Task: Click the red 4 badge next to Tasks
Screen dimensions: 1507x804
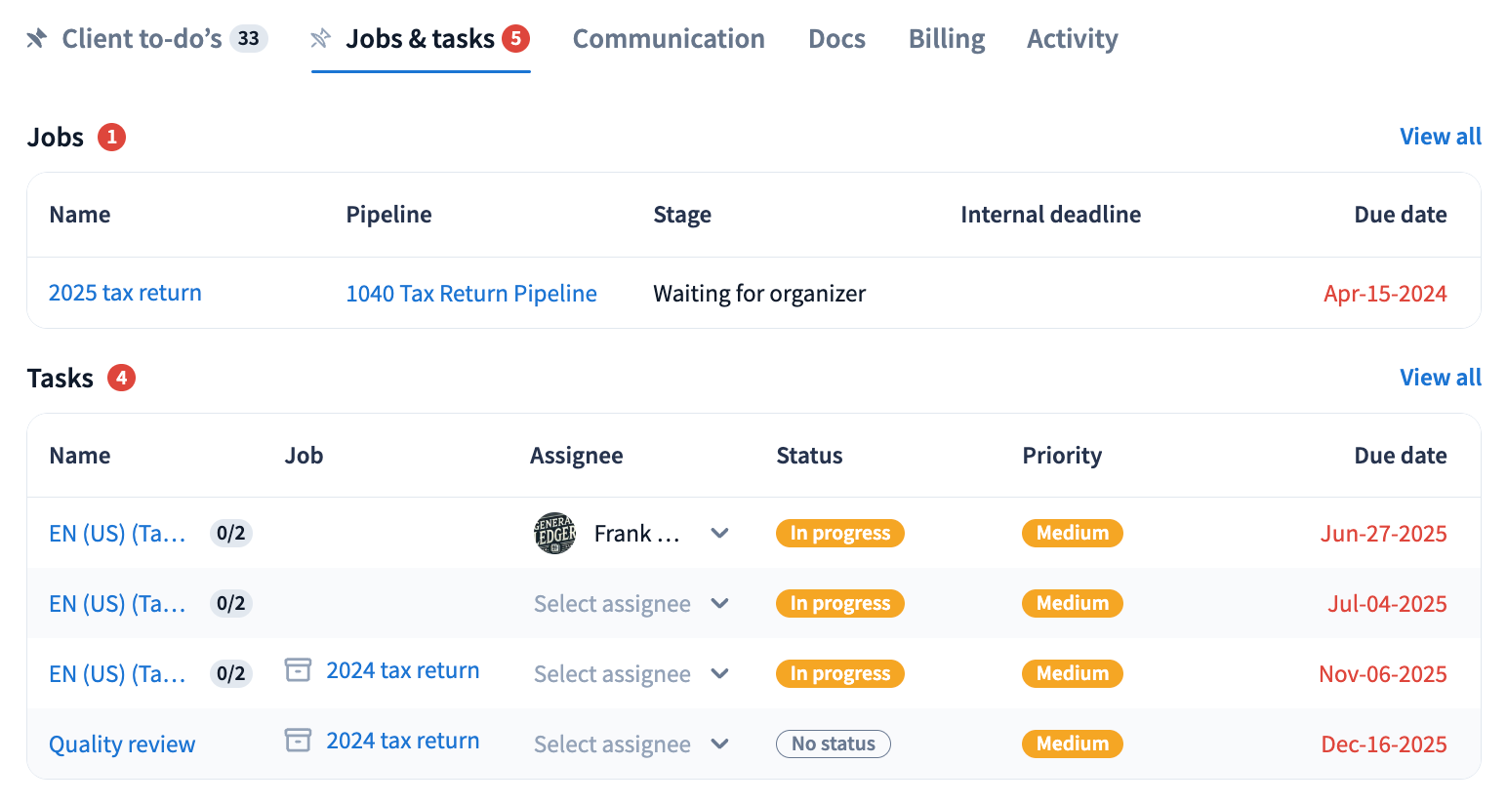Action: click(x=121, y=378)
